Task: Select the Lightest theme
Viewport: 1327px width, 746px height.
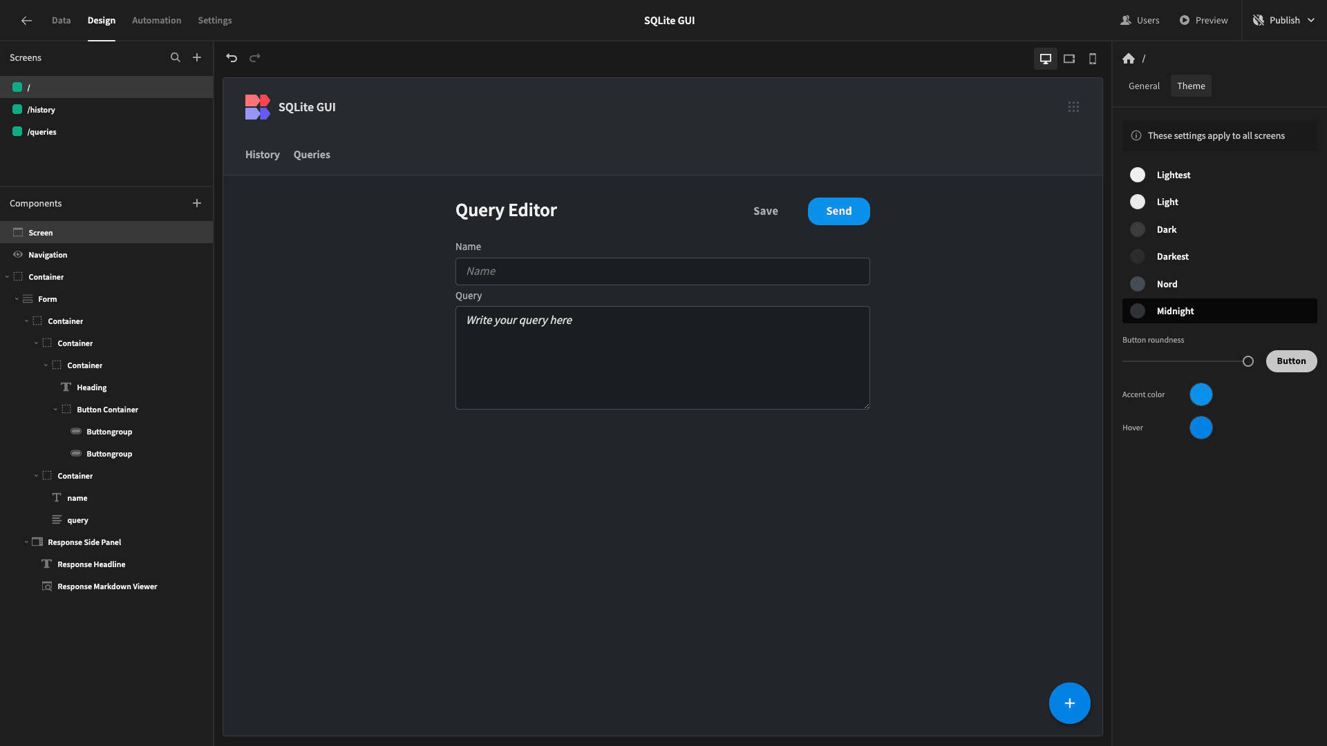Action: click(x=1220, y=175)
